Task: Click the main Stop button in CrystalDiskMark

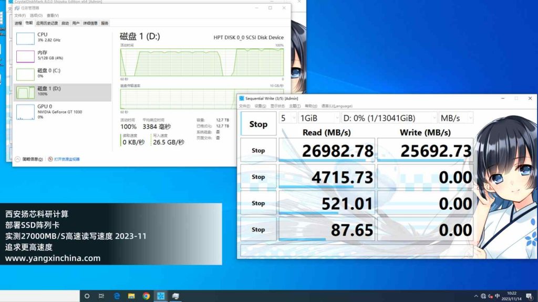Action: point(258,124)
